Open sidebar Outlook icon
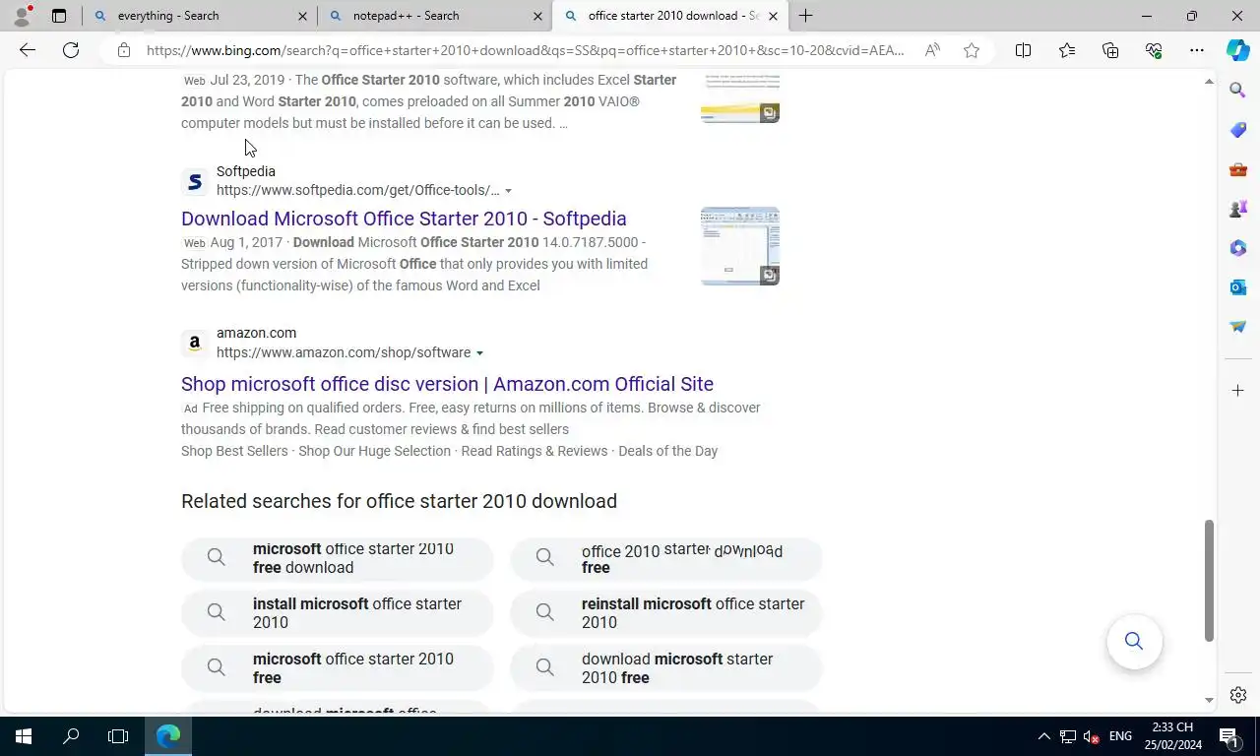This screenshot has width=1260, height=756. coord(1238,287)
